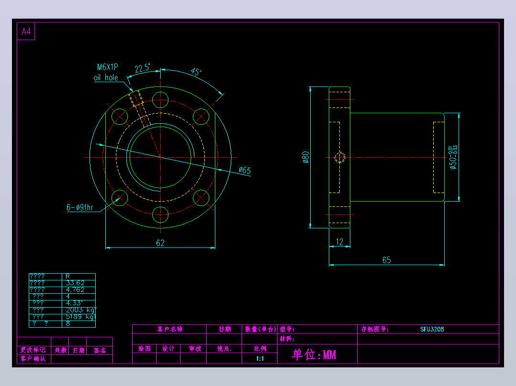Click the "绘图" cell
The height and width of the screenshot is (386, 516).
[145, 349]
